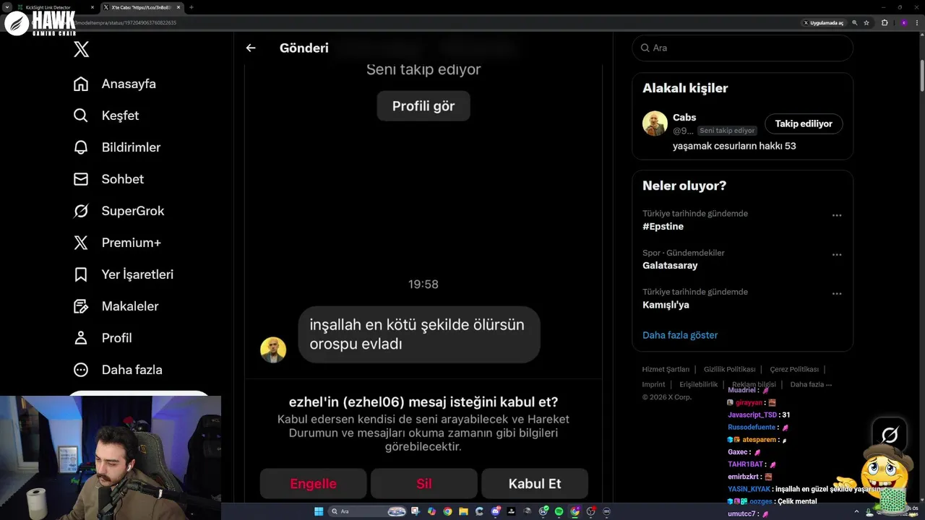This screenshot has height=520, width=925.
Task: Click the Windows Start button
Action: coord(319,511)
